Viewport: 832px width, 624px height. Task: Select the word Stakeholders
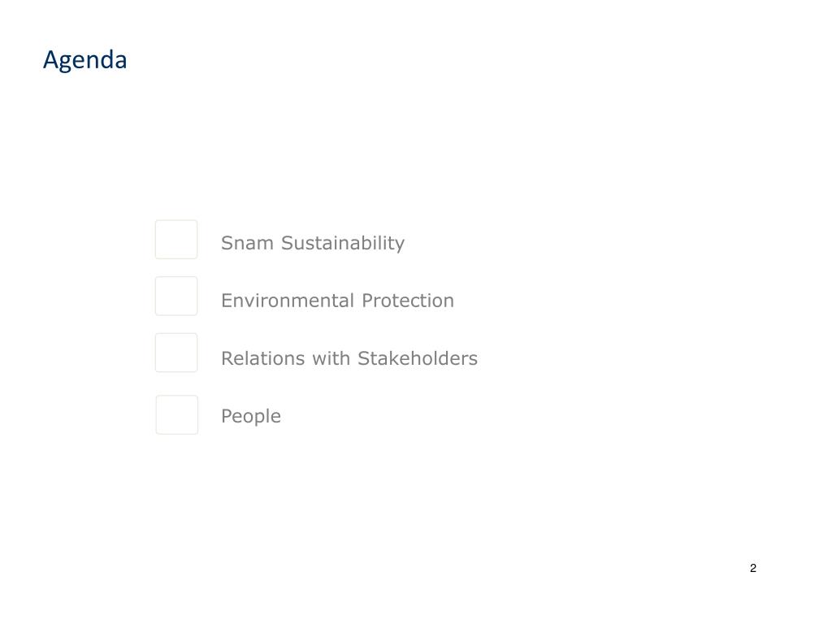(418, 358)
